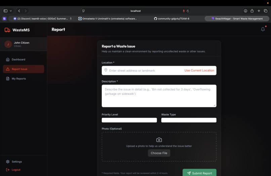This screenshot has height=176, width=271.
Task: Click the microphone icon in address bar
Action: tap(184, 11)
